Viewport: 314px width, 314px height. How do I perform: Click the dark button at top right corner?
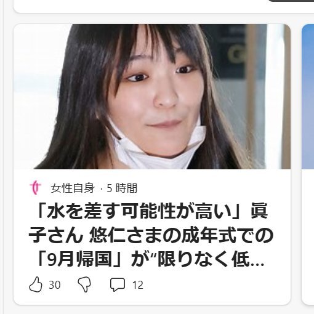pyautogui.click(x=291, y=1)
